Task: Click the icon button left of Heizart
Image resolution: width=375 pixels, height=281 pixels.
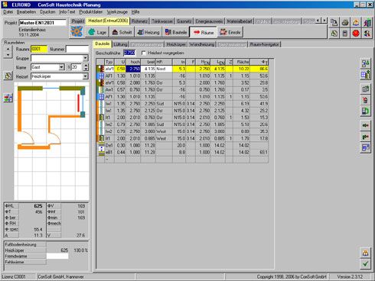Action: point(8,76)
